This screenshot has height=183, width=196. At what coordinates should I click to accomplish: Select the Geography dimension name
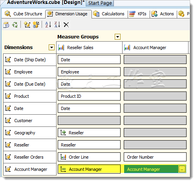click(25, 133)
